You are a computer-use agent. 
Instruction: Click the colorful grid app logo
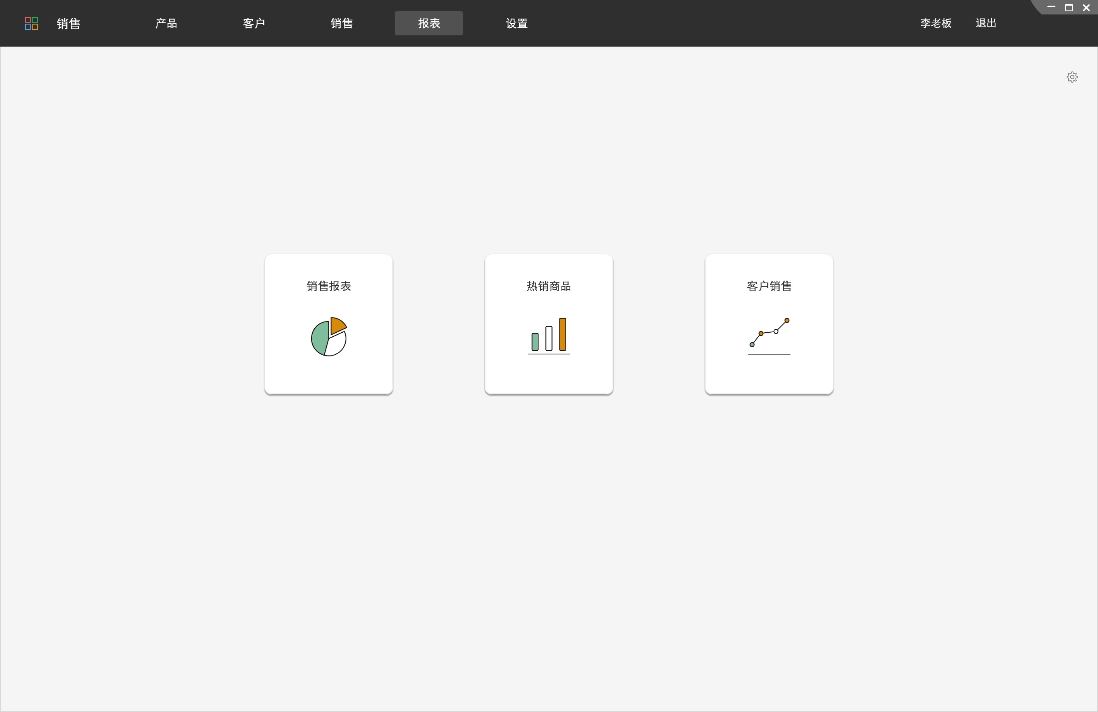(31, 23)
